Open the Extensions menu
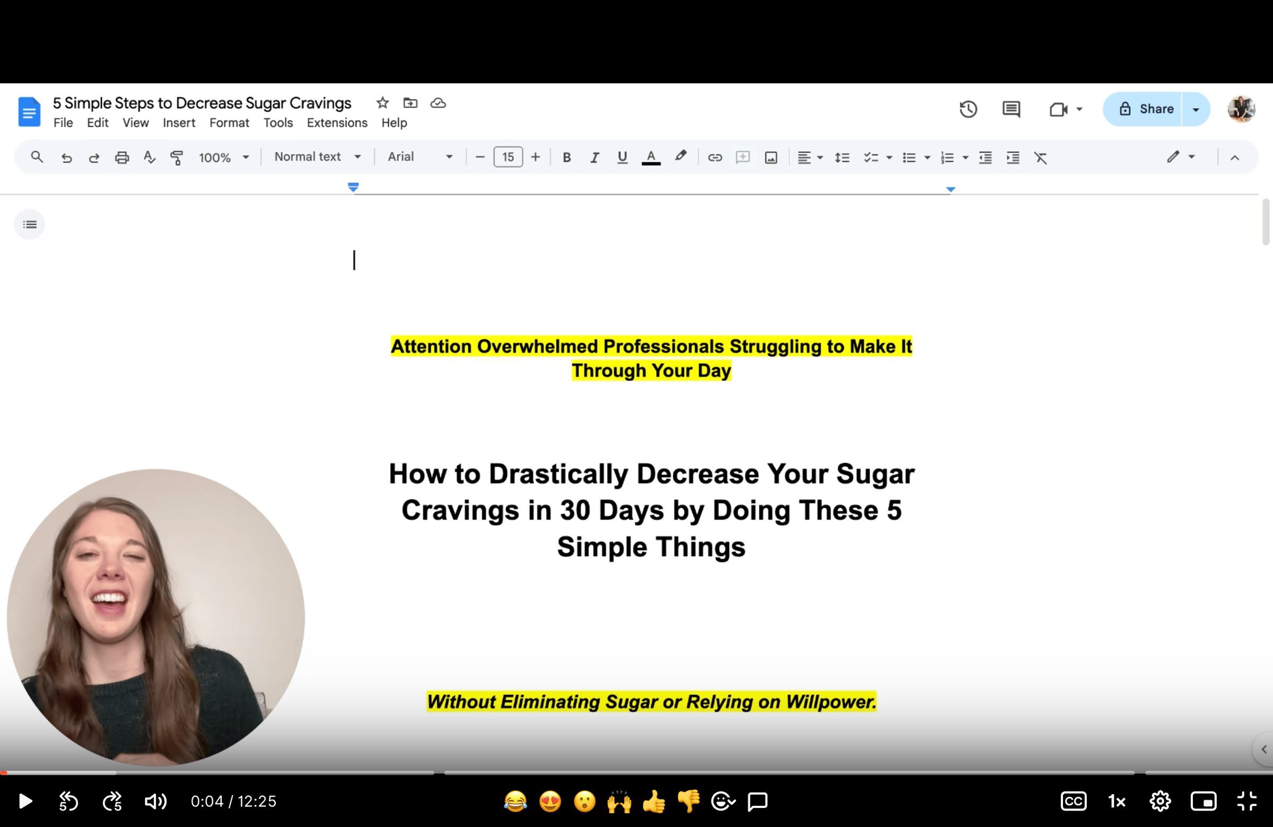1273x827 pixels. pyautogui.click(x=337, y=123)
